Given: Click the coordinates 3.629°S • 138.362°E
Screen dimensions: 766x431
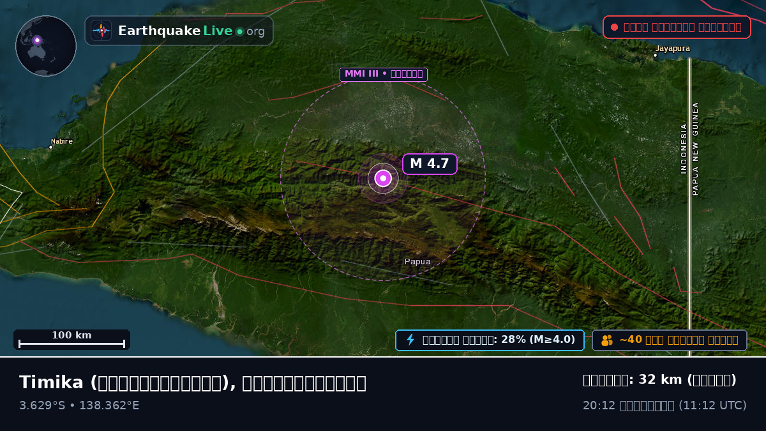Looking at the screenshot, I should pos(79,405).
